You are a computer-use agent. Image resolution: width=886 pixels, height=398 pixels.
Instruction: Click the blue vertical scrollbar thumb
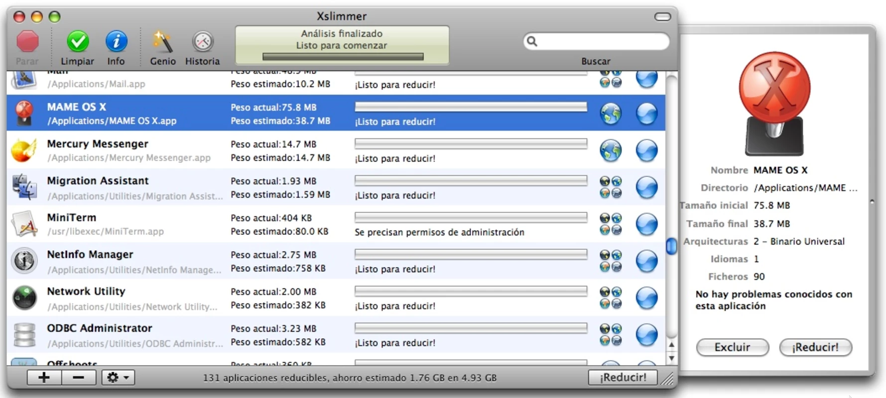[x=671, y=246]
